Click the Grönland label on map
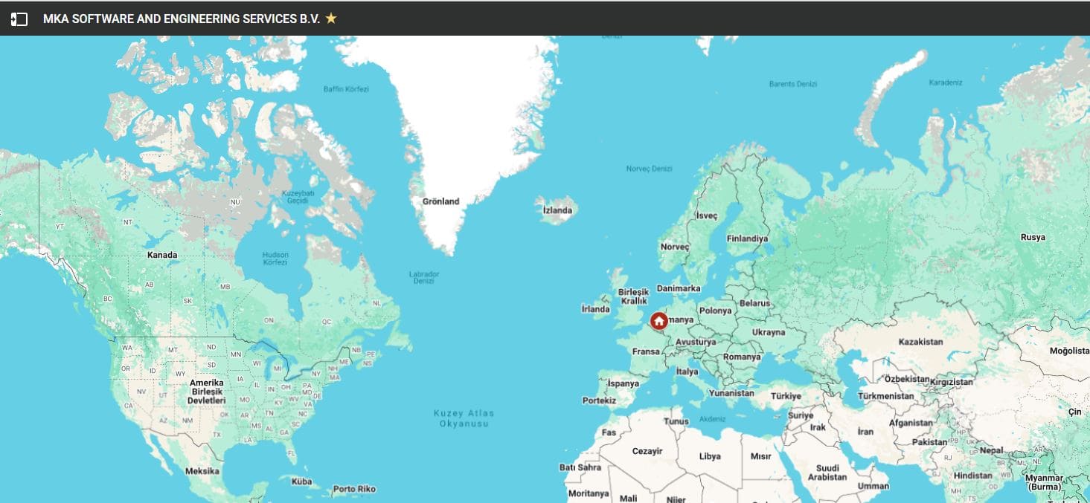 click(x=440, y=201)
